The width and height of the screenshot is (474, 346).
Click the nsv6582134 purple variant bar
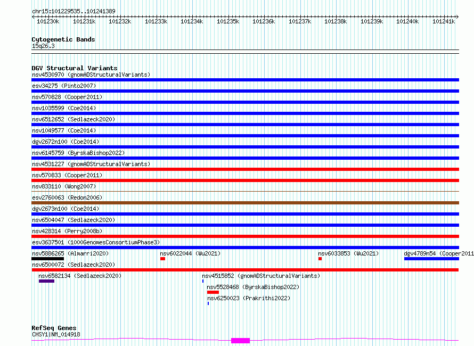coord(46,281)
